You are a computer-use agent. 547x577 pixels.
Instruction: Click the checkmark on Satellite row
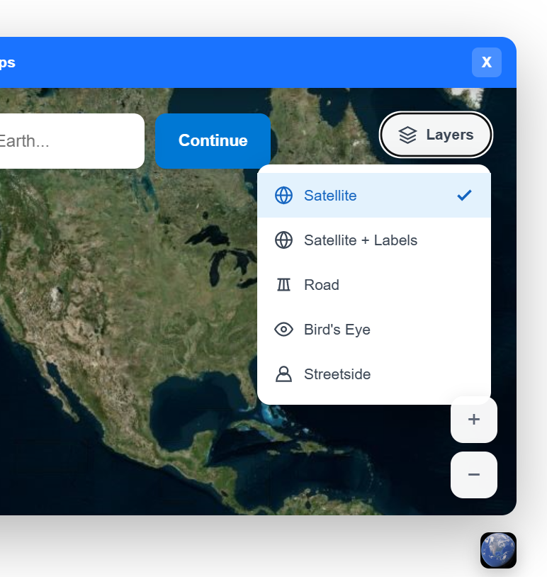[x=464, y=196]
